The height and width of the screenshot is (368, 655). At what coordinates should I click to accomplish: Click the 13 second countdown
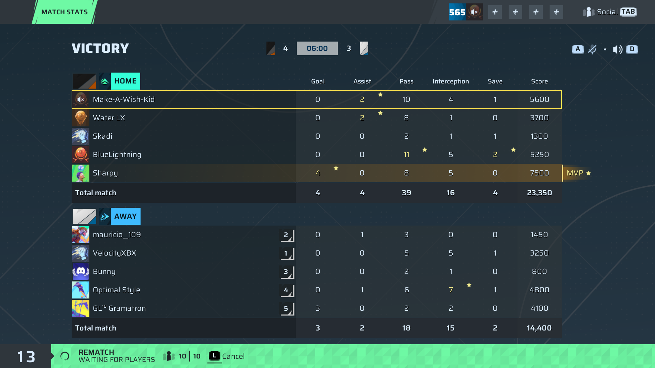tap(26, 357)
